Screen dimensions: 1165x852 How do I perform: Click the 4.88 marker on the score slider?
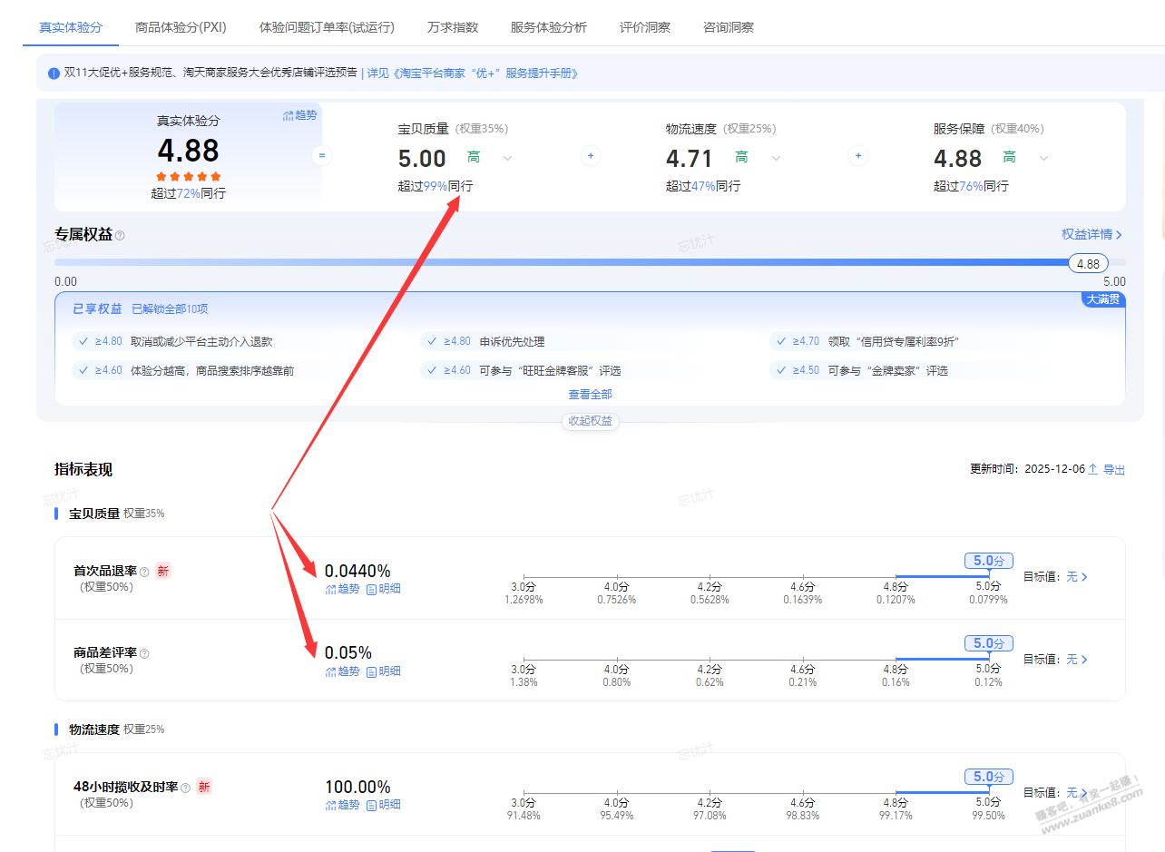(1088, 263)
